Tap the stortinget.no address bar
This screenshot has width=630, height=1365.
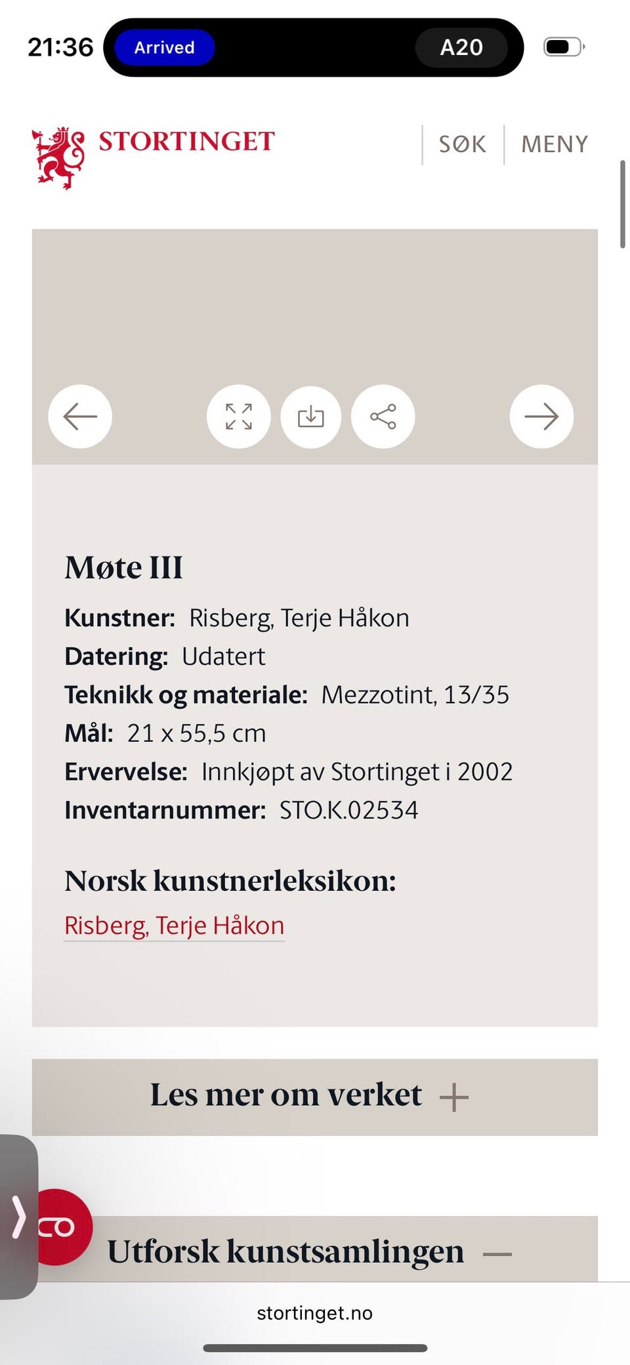tap(315, 1313)
